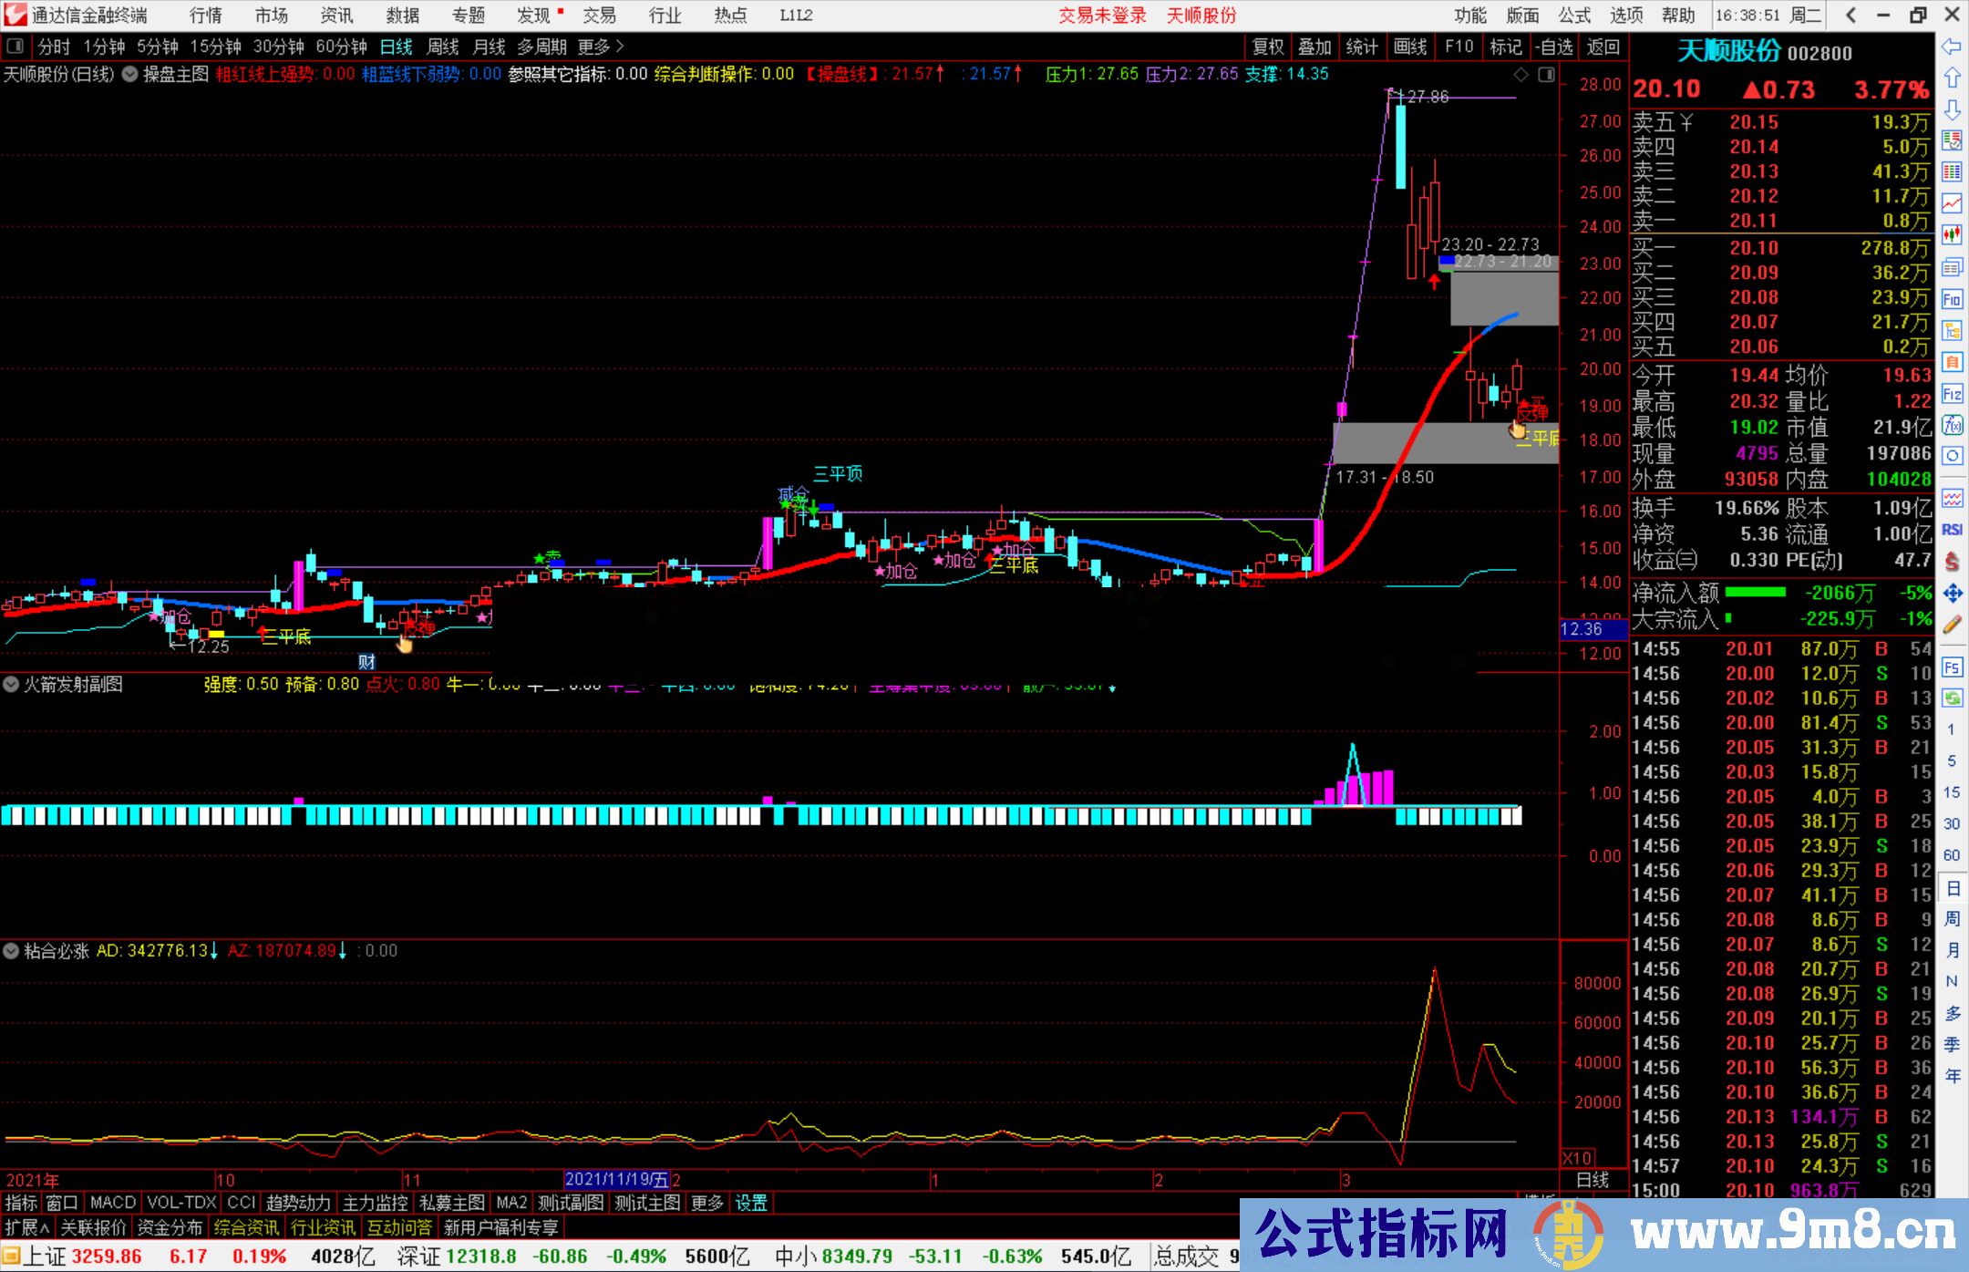
Task: Expand the 更多 period options chevron
Action: pyautogui.click(x=620, y=47)
